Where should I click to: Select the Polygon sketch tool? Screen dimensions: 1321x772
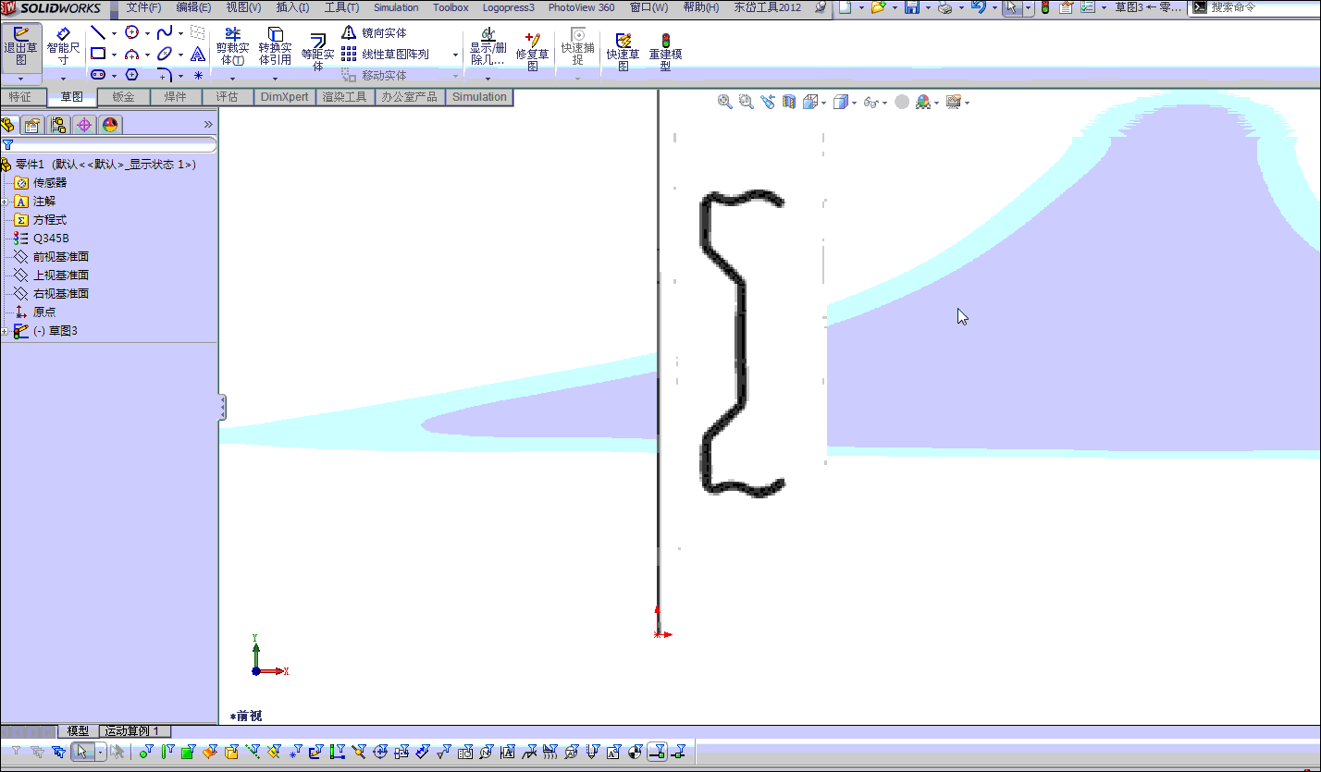tap(131, 75)
